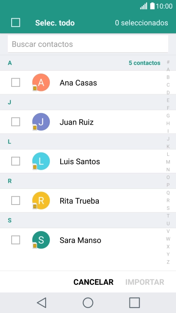Focus the Buscar contactos search field
176x313 pixels.
pos(88,44)
